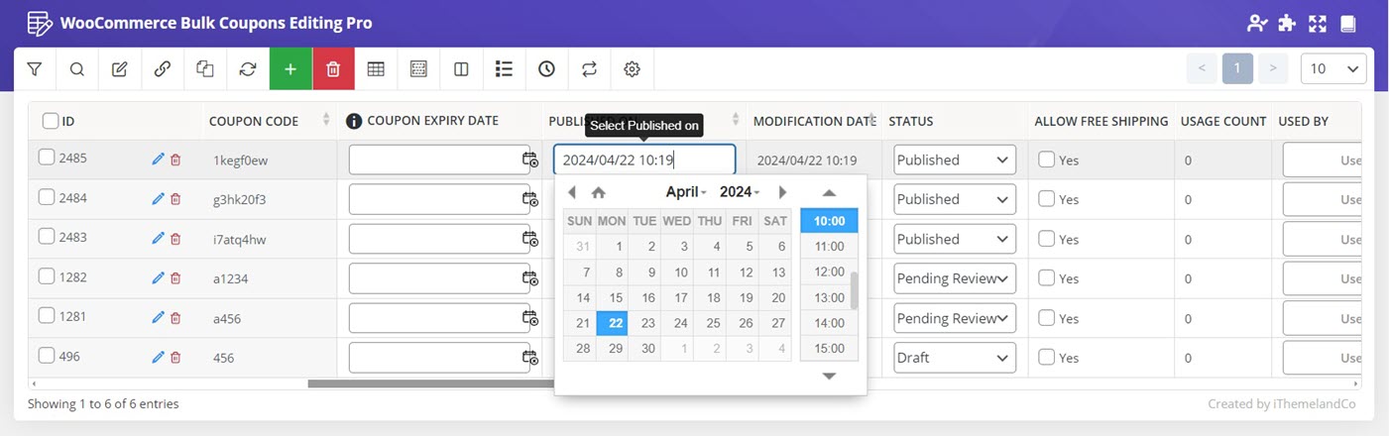Viewport: 1389px width, 436px height.
Task: Click the search magnifier icon
Action: coord(77,69)
